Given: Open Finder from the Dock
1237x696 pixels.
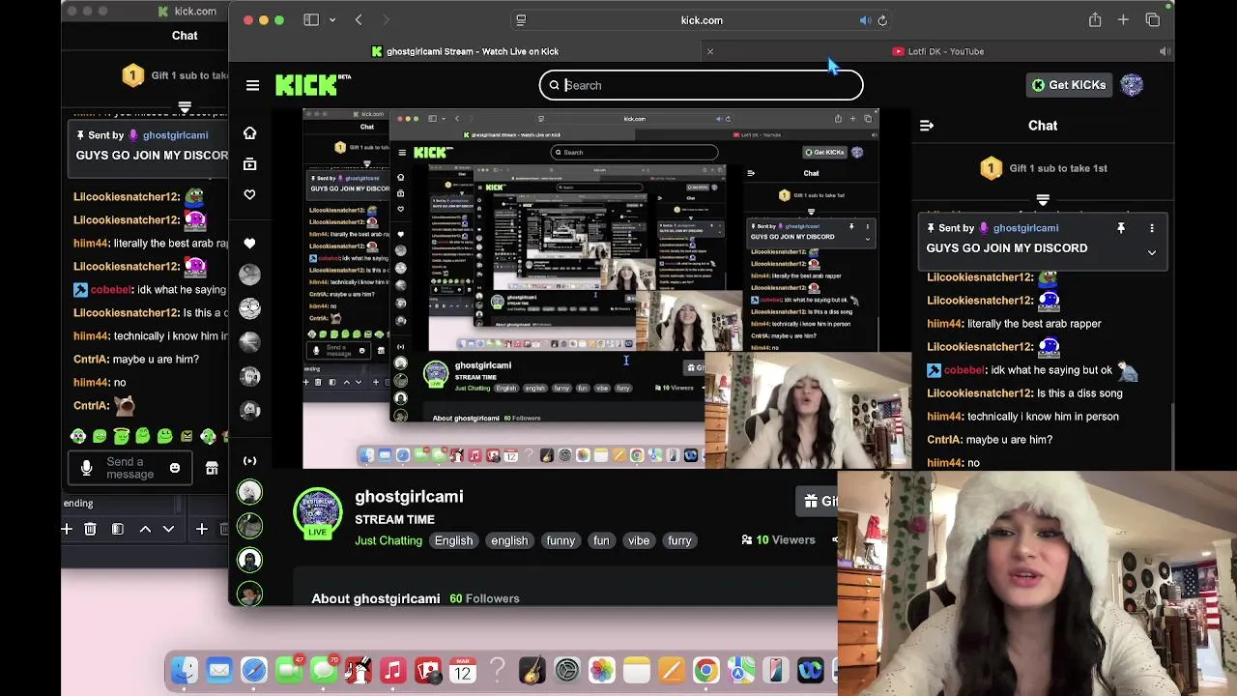Looking at the screenshot, I should [184, 671].
